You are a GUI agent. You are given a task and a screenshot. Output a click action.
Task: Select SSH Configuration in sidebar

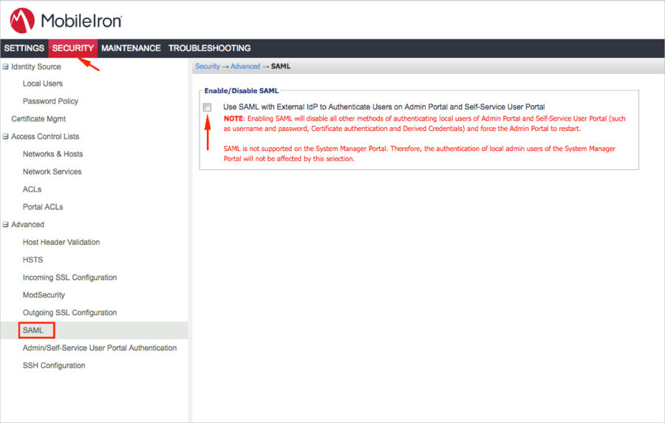point(54,365)
